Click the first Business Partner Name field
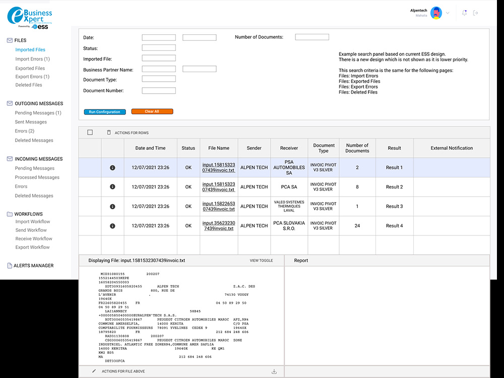 159,69
